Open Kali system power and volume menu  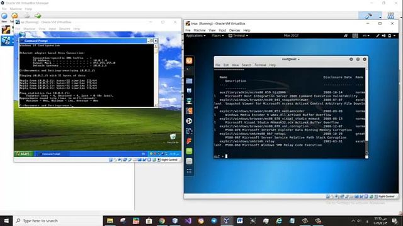386,36
